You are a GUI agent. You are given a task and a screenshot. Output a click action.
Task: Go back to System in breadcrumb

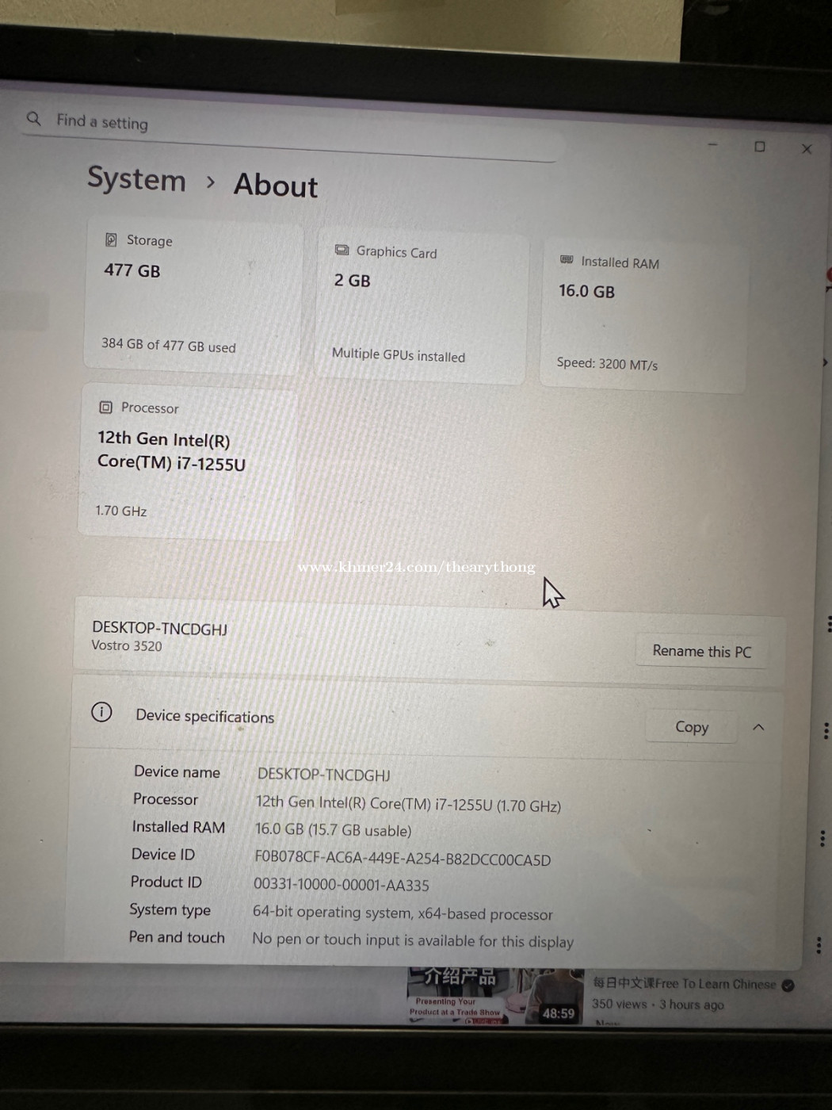[x=136, y=179]
